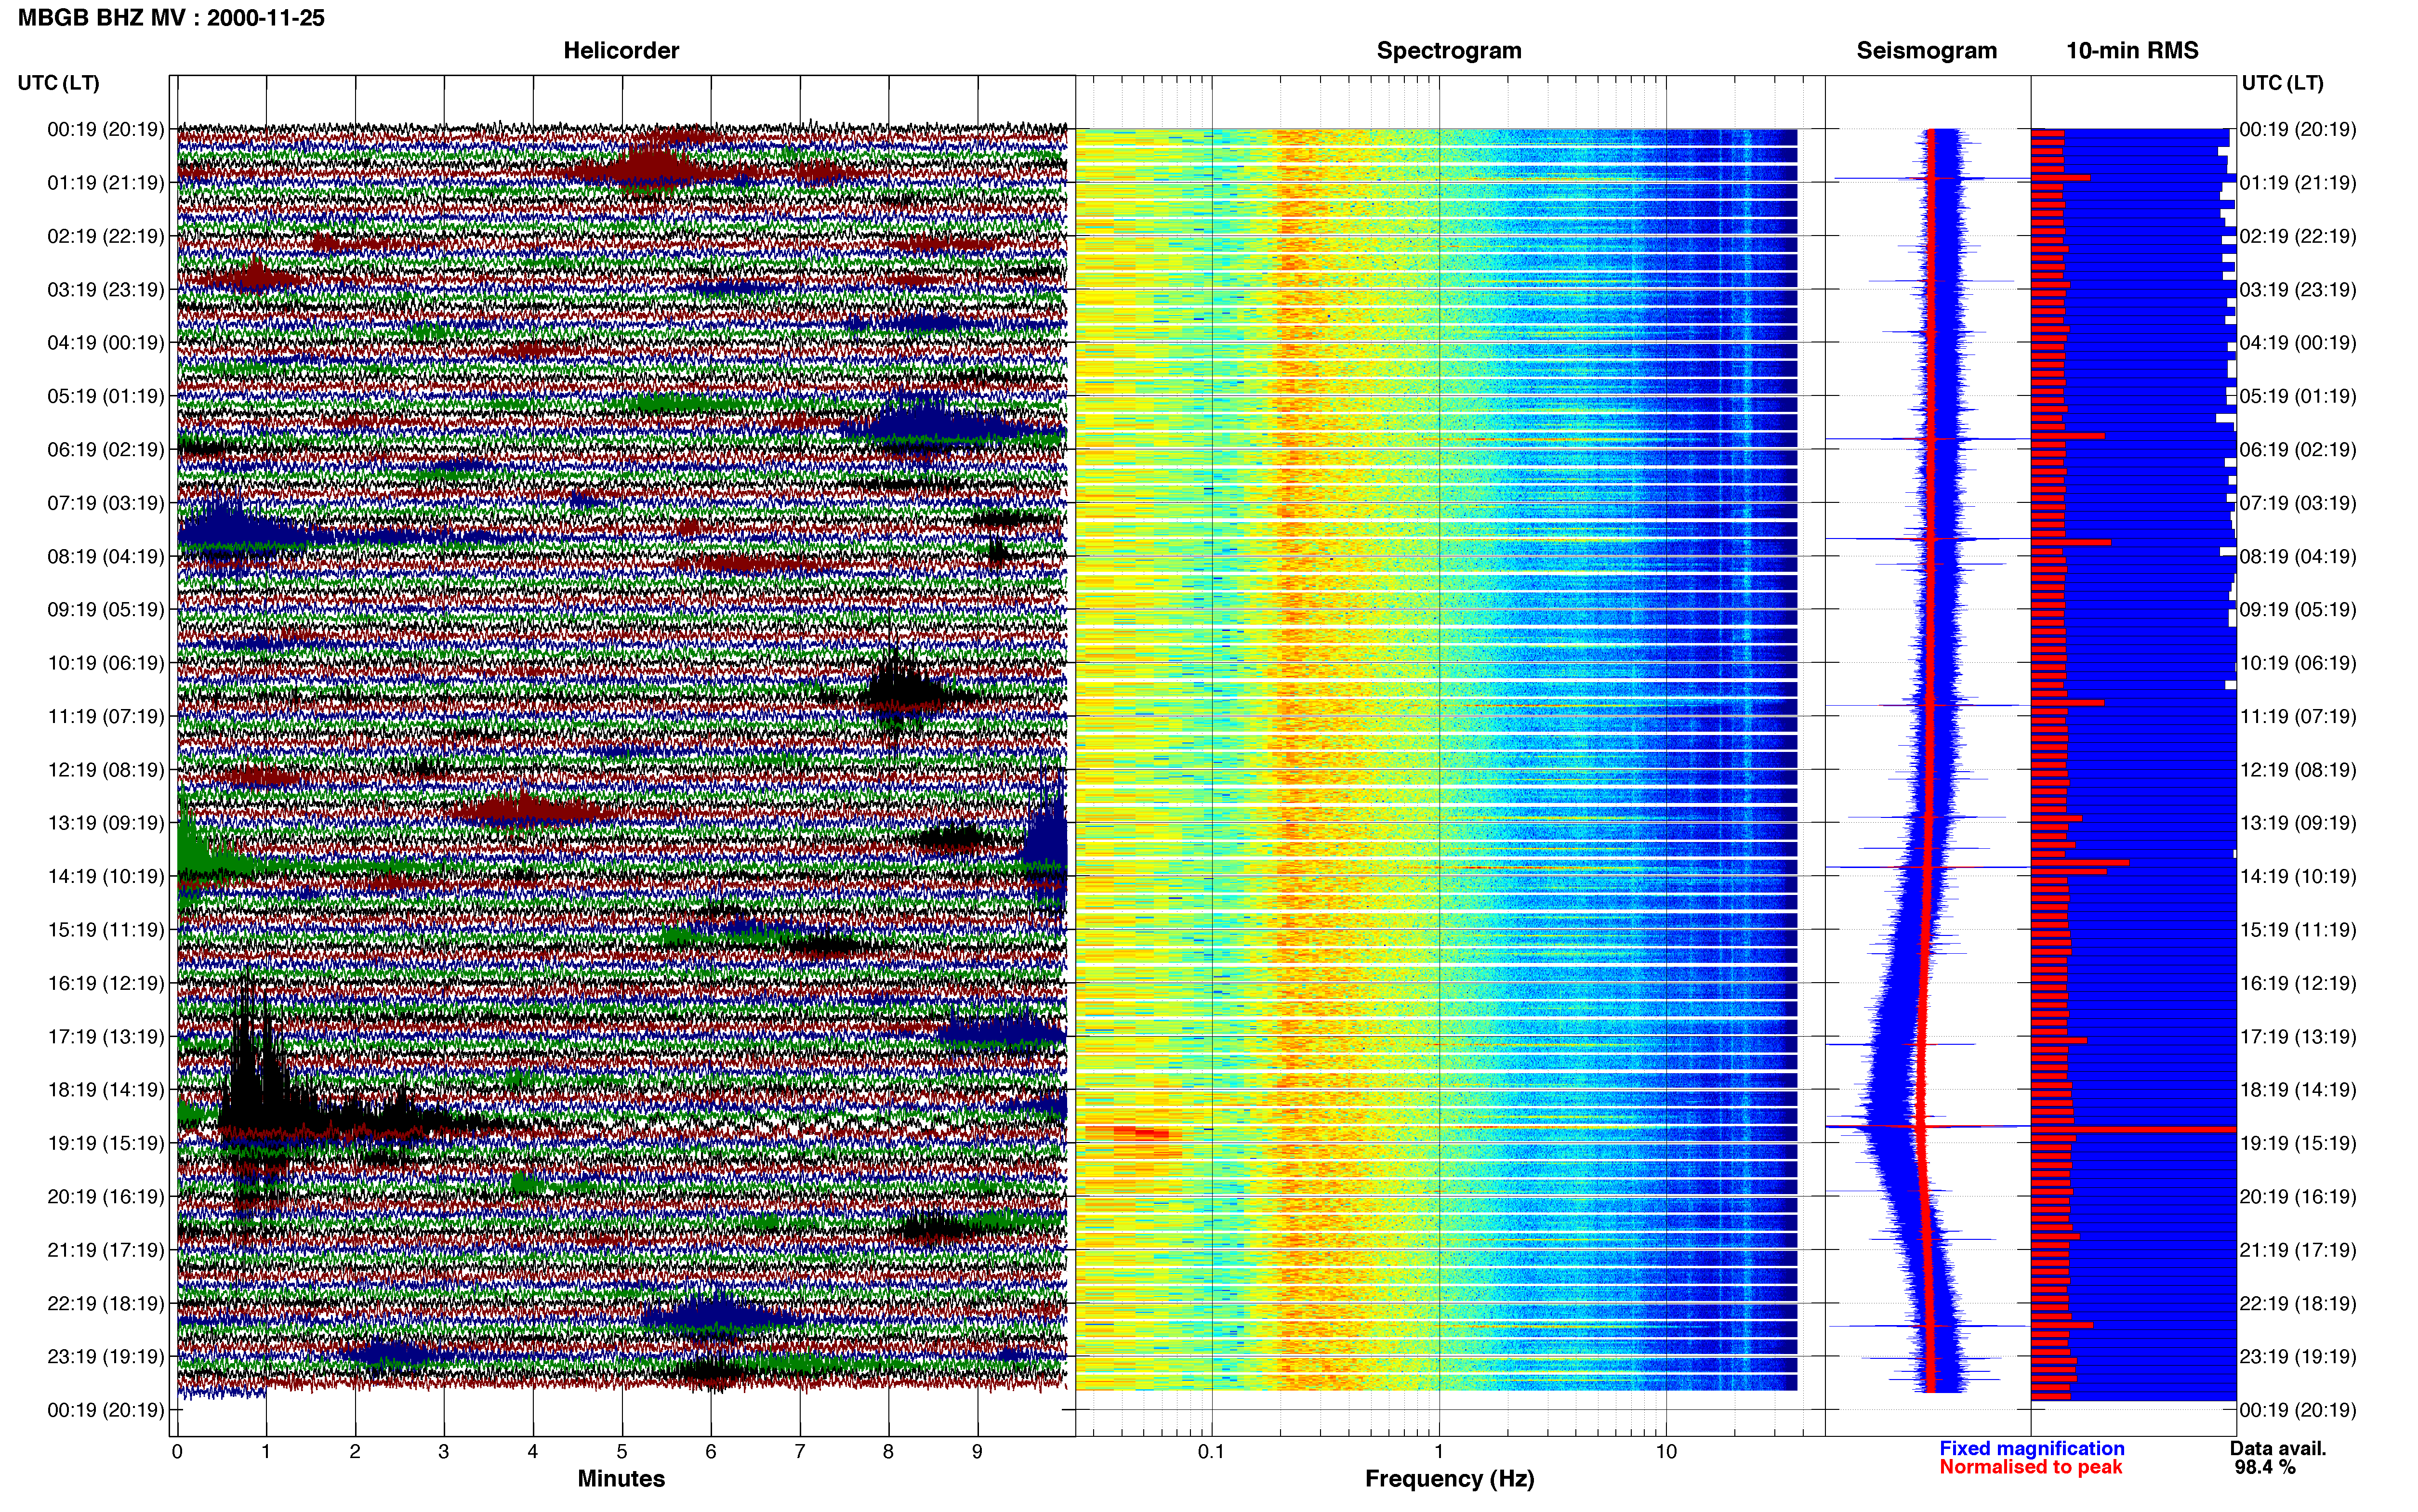The width and height of the screenshot is (2418, 1512).
Task: Click the left 02:19 (22:19) time label
Action: (x=105, y=236)
